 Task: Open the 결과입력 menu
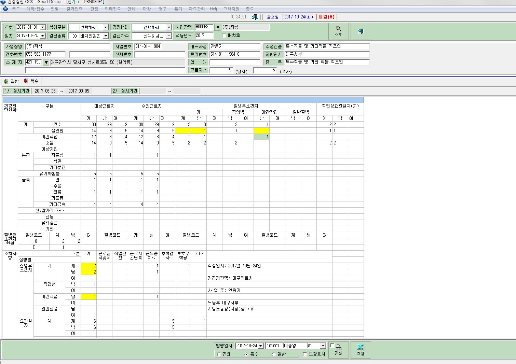tap(74, 9)
